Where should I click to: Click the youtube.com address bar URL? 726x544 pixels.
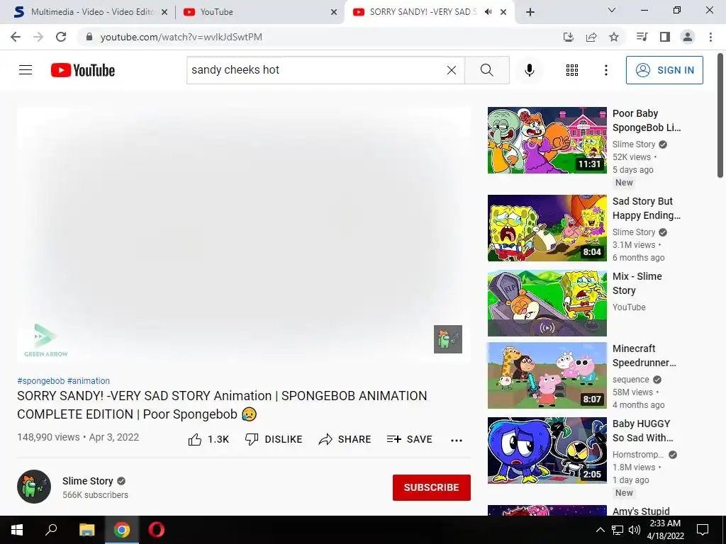click(x=181, y=37)
